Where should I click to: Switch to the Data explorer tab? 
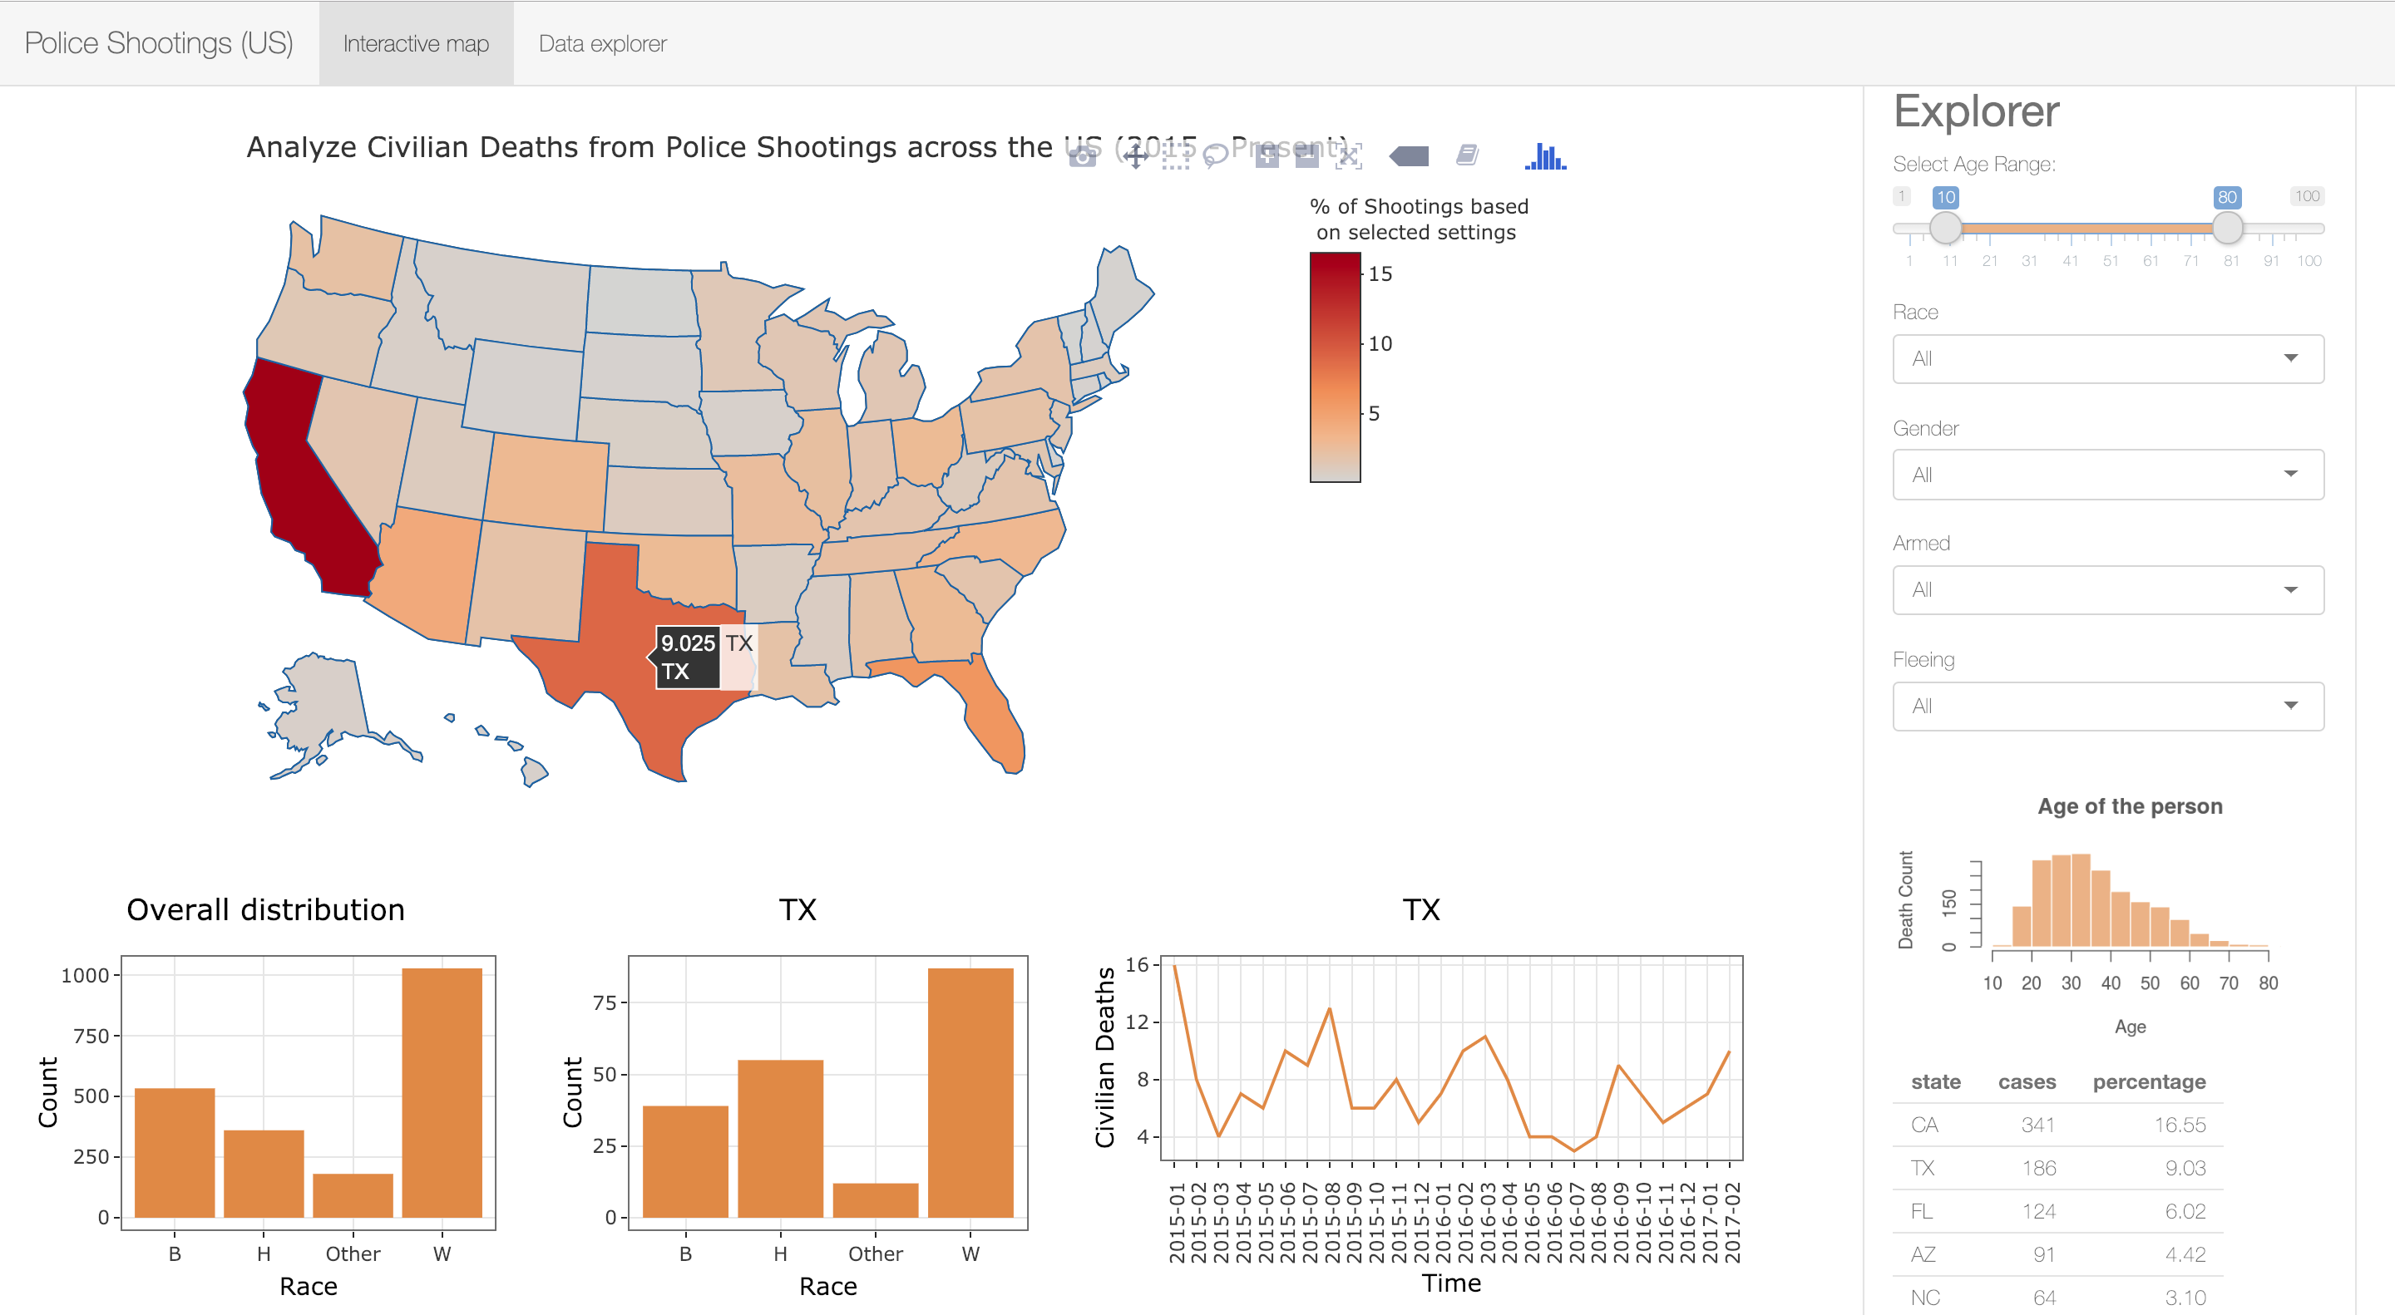(x=602, y=44)
